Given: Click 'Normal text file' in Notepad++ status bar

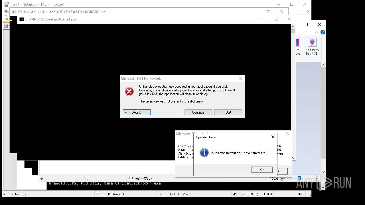Looking at the screenshot, I should tap(15, 194).
